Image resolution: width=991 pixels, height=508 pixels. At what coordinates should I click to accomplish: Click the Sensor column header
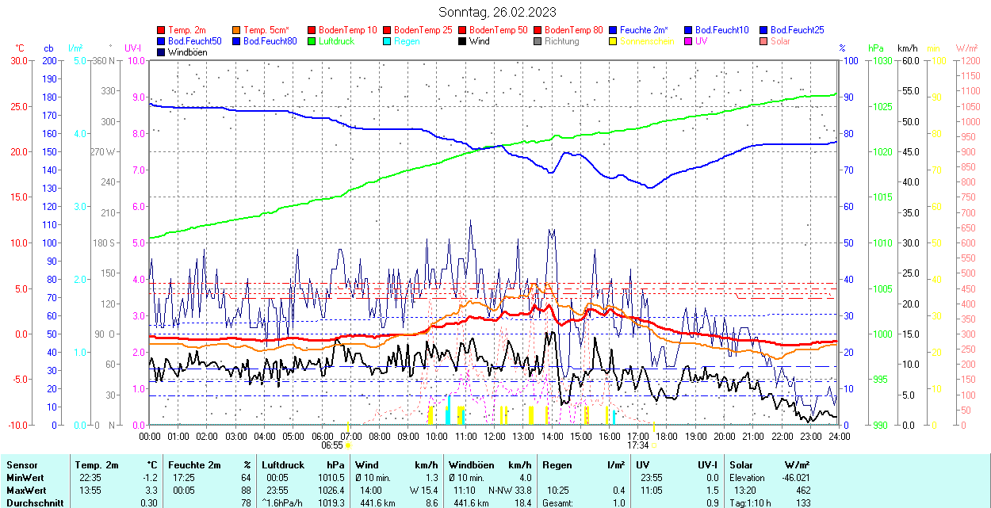(x=22, y=465)
